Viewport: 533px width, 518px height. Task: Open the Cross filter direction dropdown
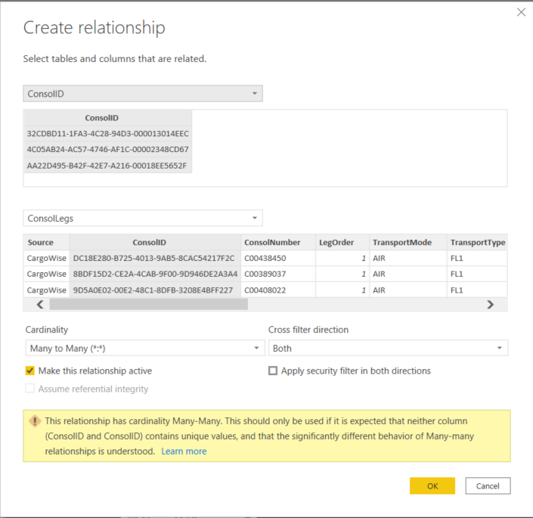388,348
